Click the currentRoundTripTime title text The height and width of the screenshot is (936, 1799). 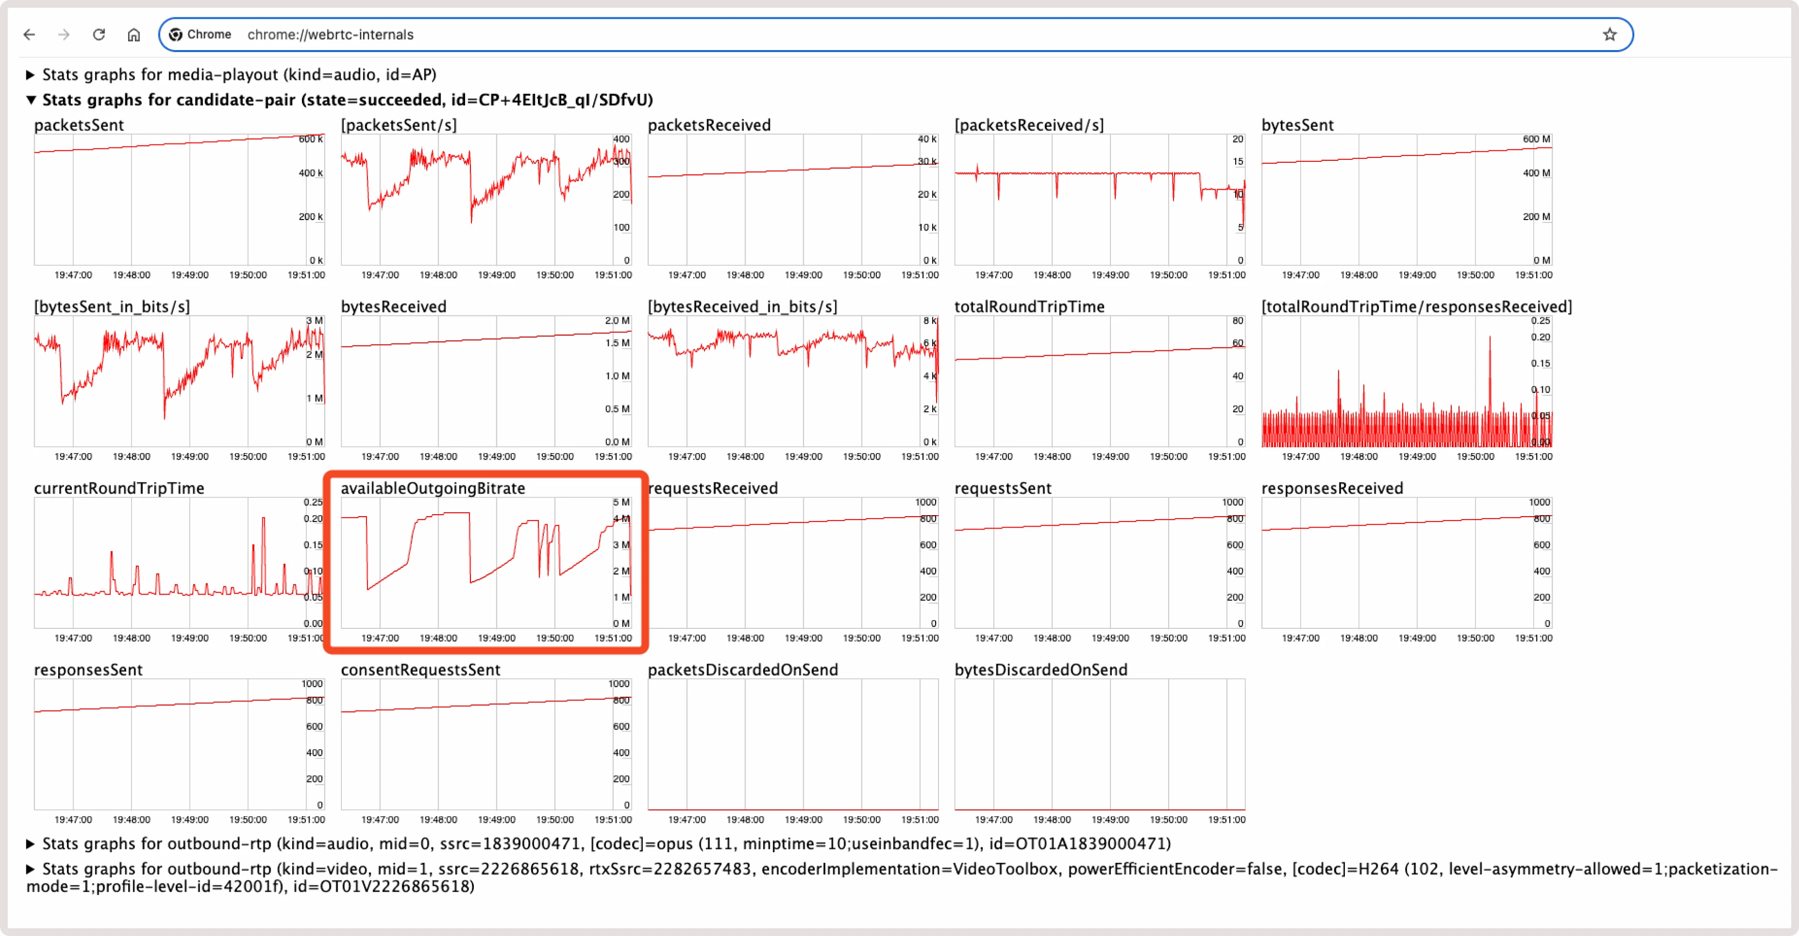click(x=119, y=488)
